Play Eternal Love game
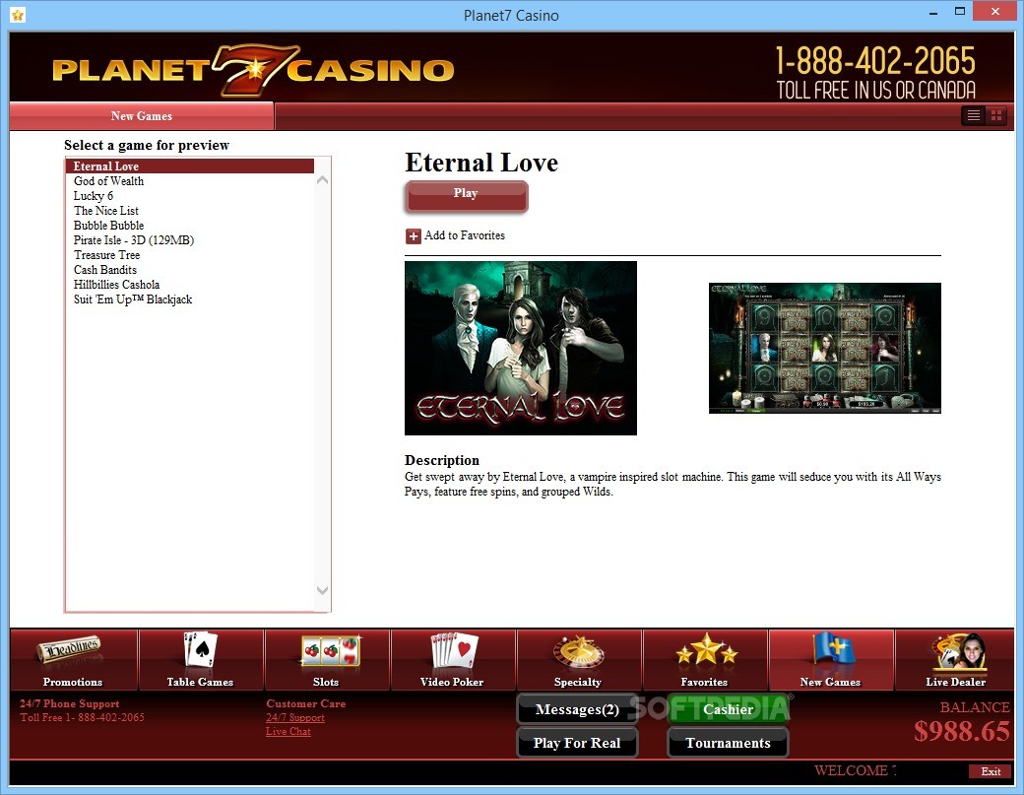The width and height of the screenshot is (1024, 795). [466, 196]
